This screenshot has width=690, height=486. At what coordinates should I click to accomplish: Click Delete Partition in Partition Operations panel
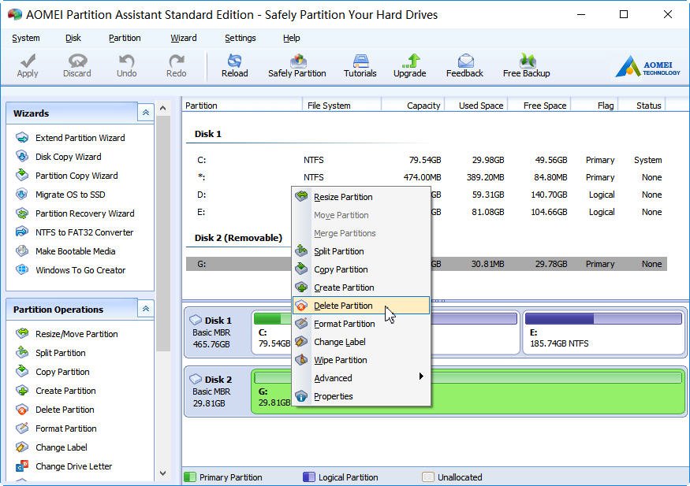point(65,410)
